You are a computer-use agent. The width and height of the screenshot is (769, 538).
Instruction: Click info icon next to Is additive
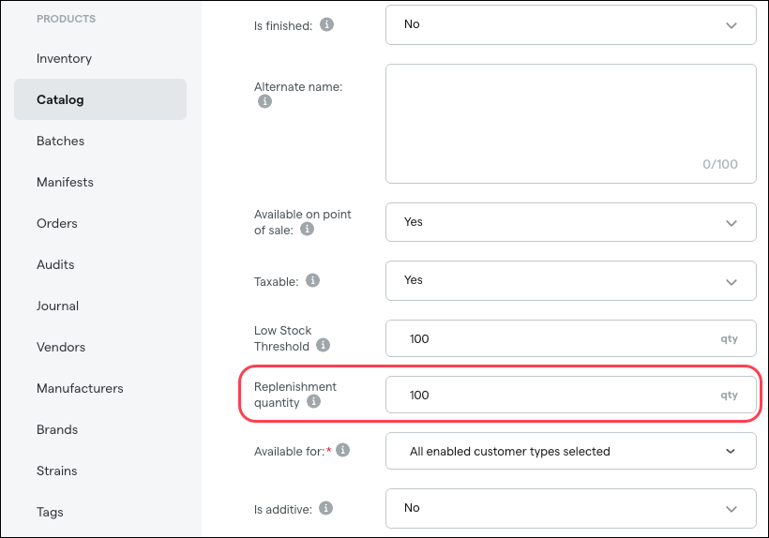click(x=325, y=508)
